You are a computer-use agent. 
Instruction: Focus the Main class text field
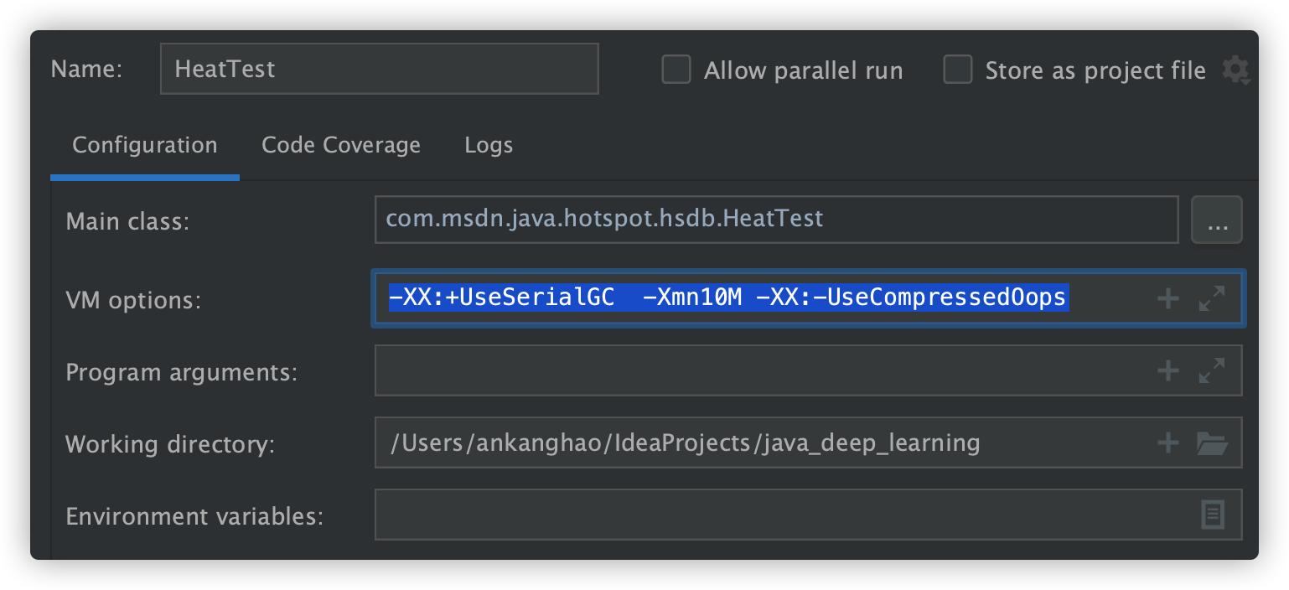pyautogui.click(x=776, y=220)
